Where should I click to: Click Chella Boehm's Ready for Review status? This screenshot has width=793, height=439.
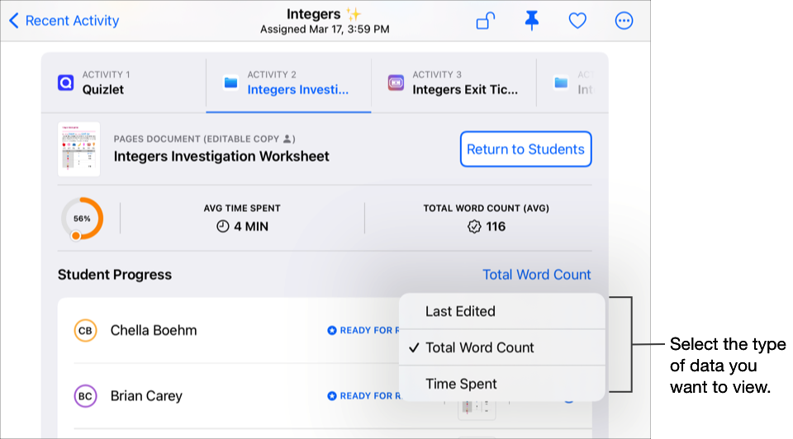[363, 330]
